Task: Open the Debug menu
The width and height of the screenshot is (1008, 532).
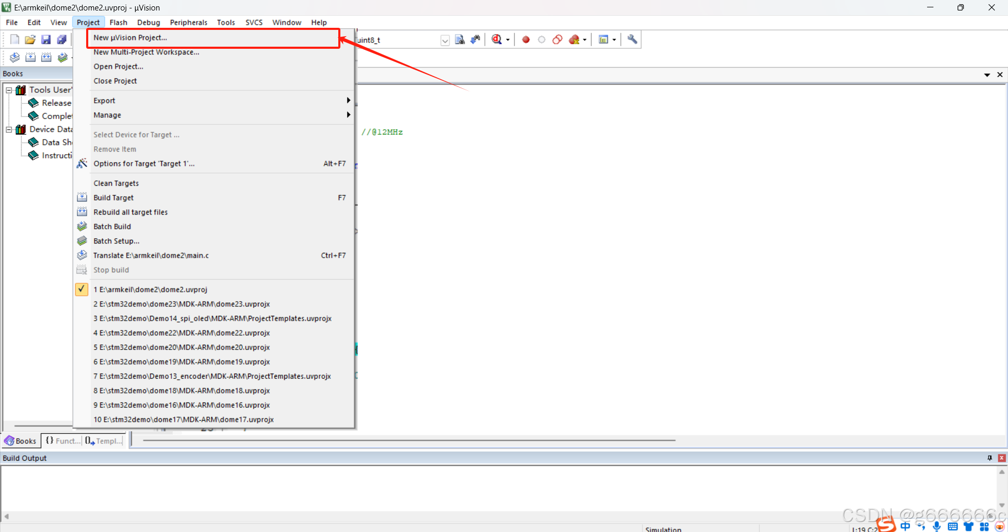Action: 149,23
